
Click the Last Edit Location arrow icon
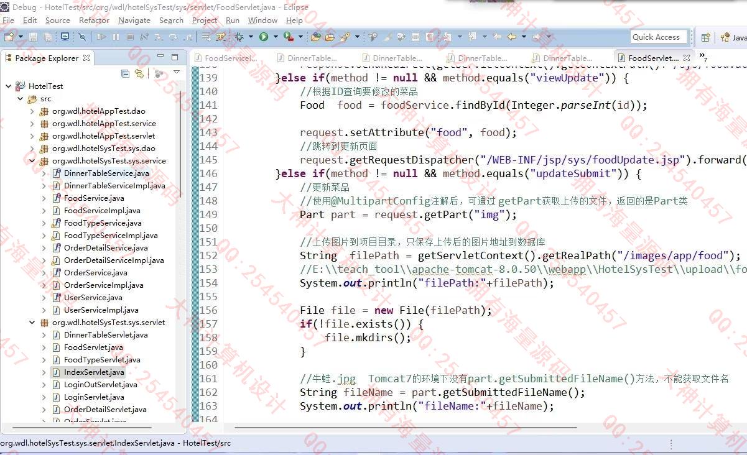pyautogui.click(x=497, y=37)
